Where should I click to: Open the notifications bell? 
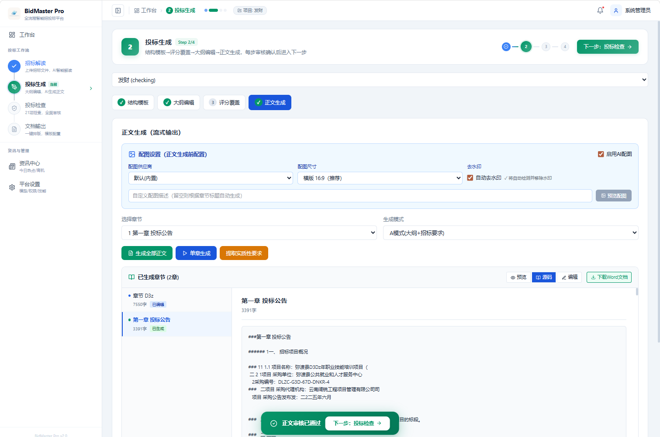tap(600, 10)
